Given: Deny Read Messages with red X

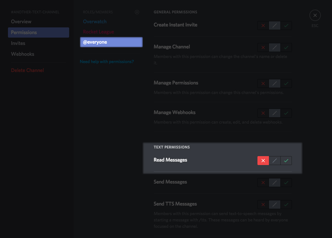Looking at the screenshot, I should [263, 161].
